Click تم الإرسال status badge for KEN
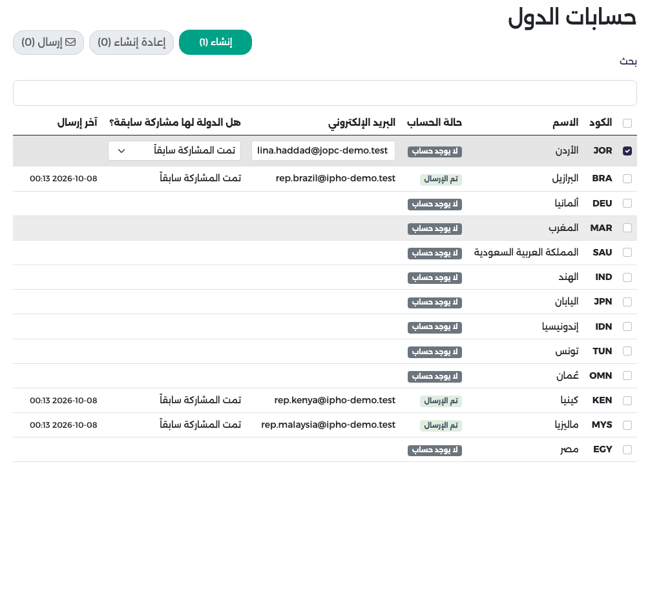Viewport: 650px width, 602px height. click(441, 401)
